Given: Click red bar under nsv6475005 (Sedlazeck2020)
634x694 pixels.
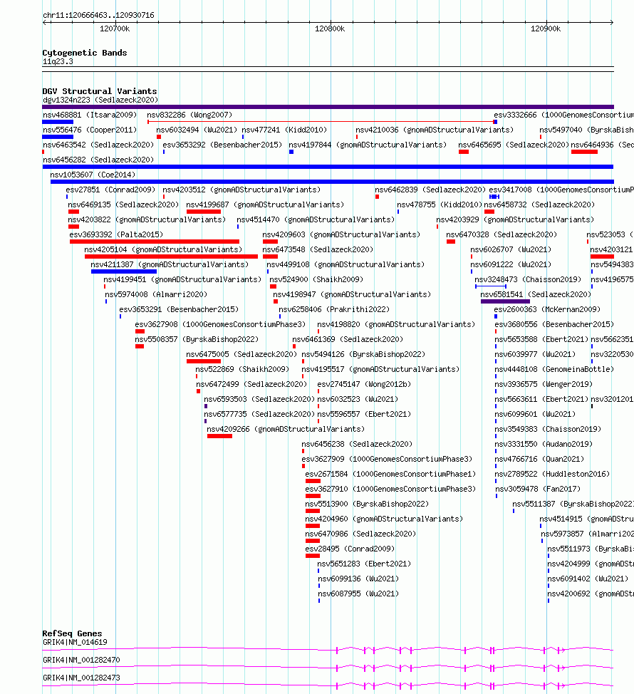Looking at the screenshot, I should point(204,361).
